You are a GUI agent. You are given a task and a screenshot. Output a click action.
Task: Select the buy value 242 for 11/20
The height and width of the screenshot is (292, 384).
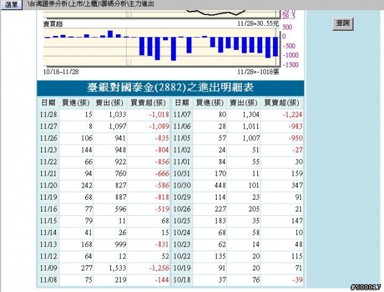pos(86,185)
